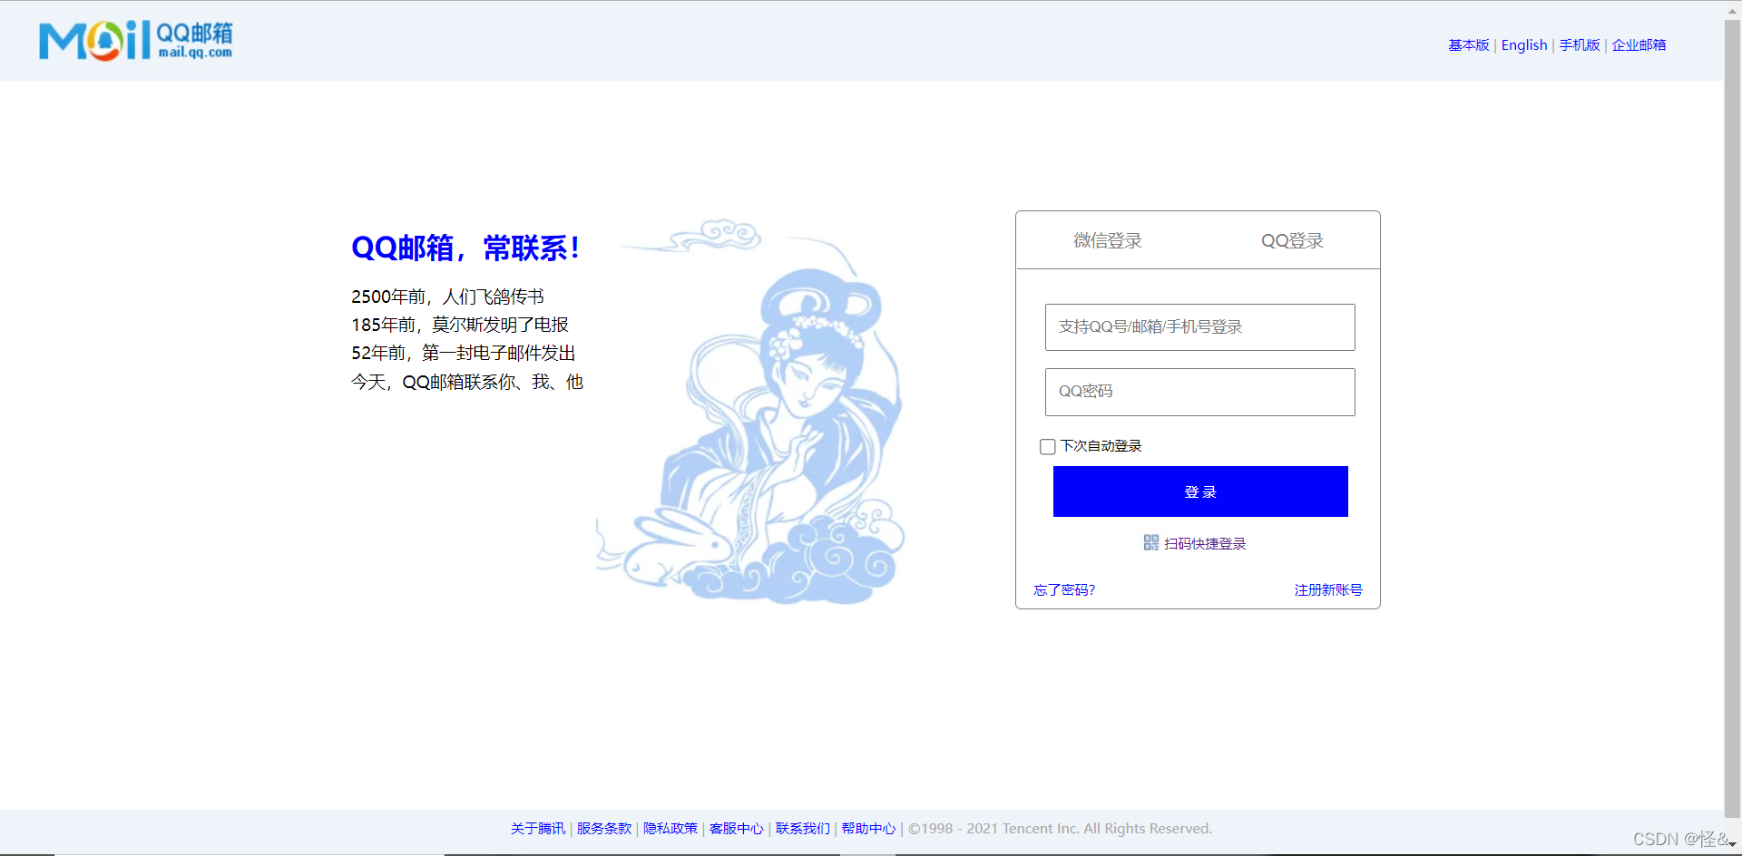Click the QR code scan icon

click(x=1150, y=542)
